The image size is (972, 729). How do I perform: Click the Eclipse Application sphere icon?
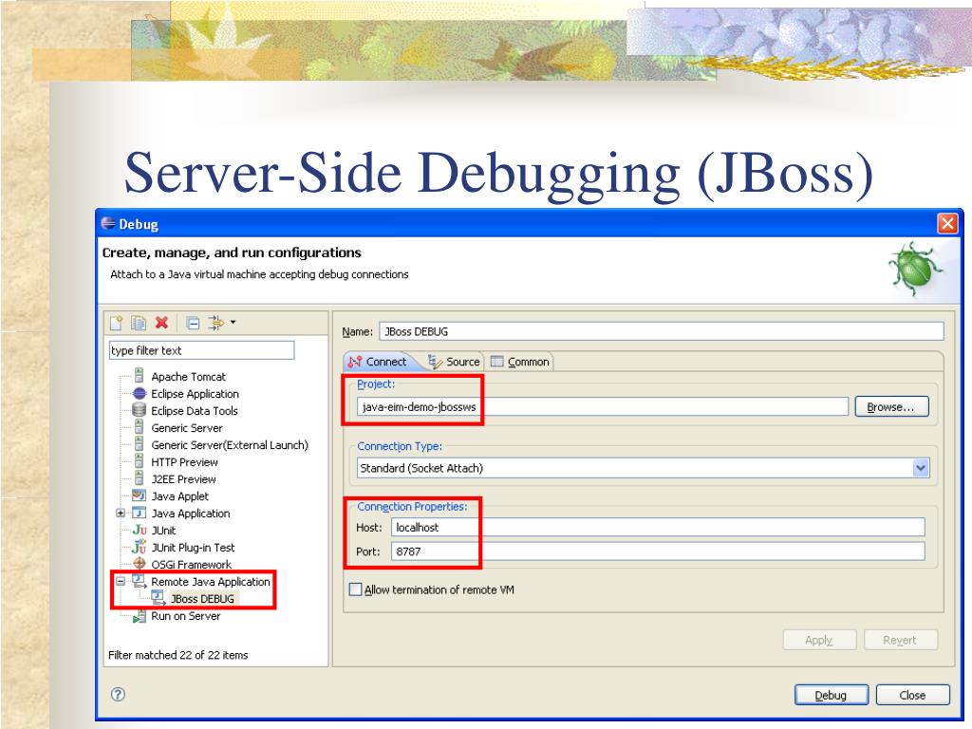(x=140, y=393)
